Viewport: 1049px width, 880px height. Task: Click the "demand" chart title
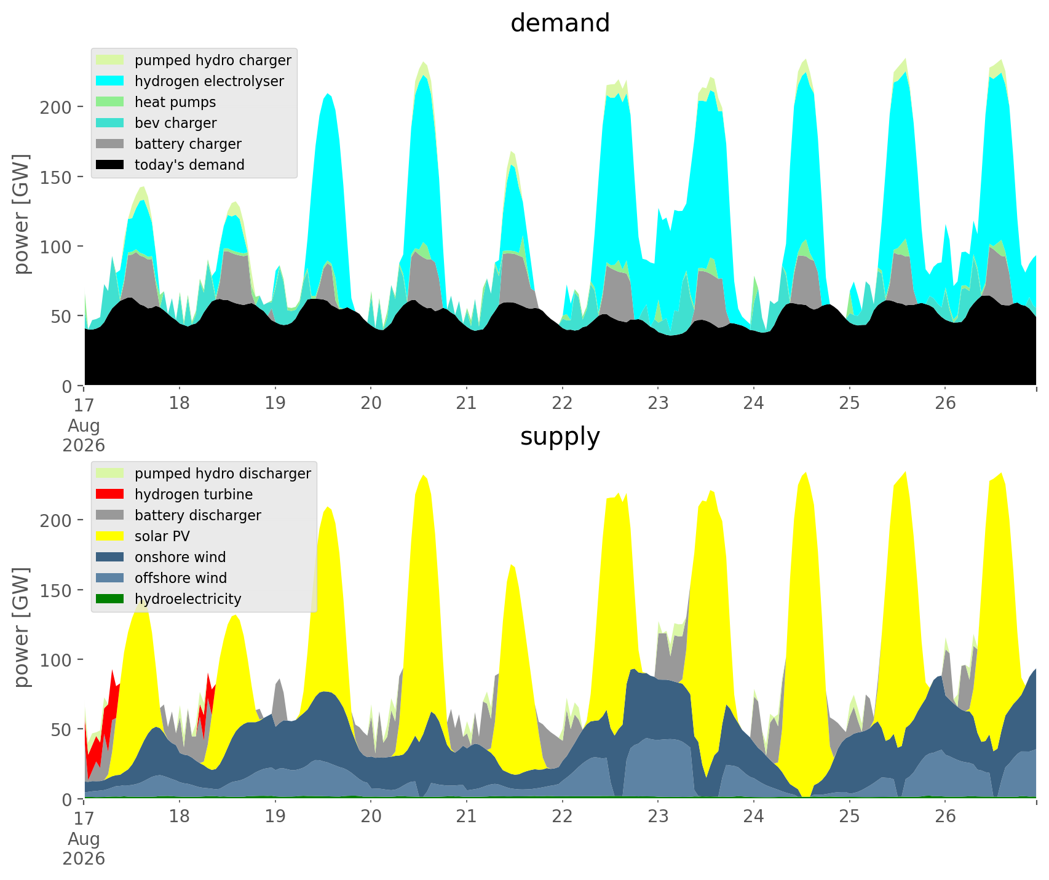560,23
